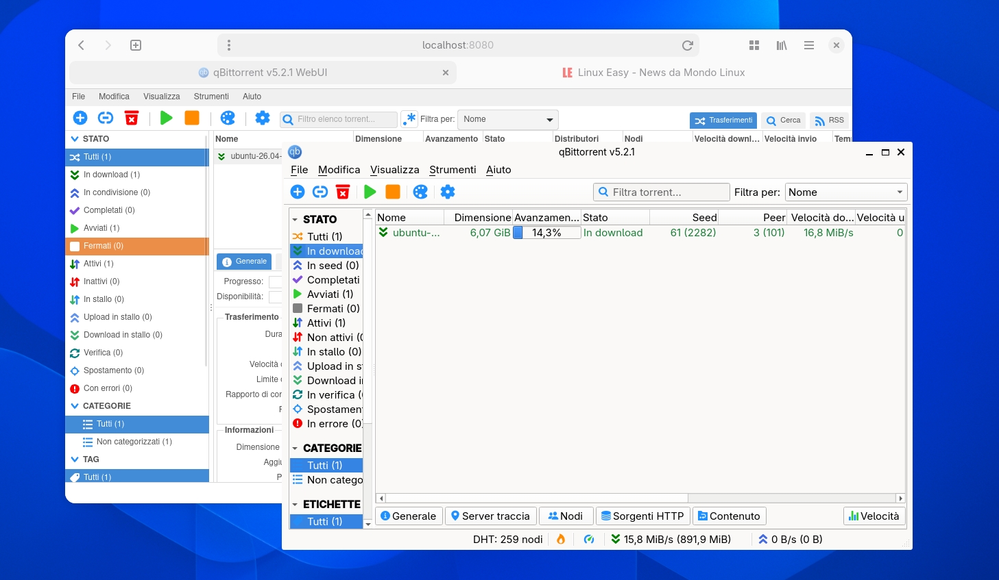Focus desktop 'Filtra torrent...' search field
Image resolution: width=999 pixels, height=580 pixels.
click(x=661, y=192)
